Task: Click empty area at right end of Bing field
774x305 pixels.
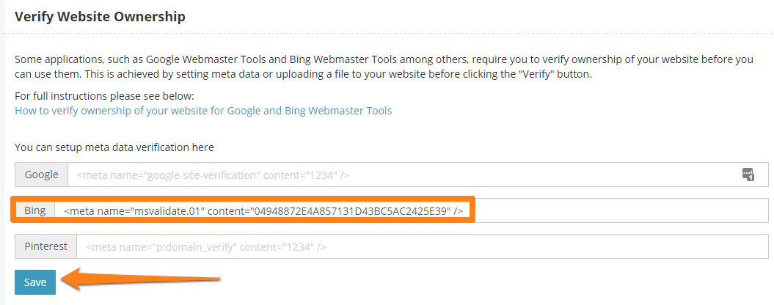Action: (x=624, y=211)
